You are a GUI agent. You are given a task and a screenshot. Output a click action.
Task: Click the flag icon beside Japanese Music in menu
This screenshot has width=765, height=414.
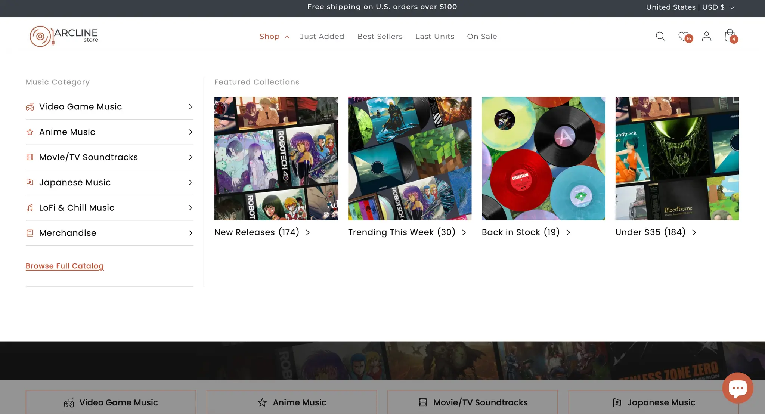pyautogui.click(x=30, y=182)
